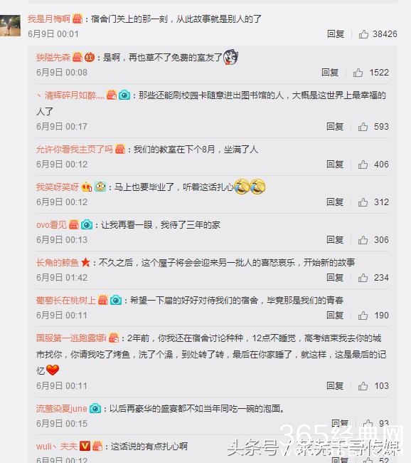Open 国服第一逃跑露娜 user profile
The image size is (411, 463).
pos(71,338)
